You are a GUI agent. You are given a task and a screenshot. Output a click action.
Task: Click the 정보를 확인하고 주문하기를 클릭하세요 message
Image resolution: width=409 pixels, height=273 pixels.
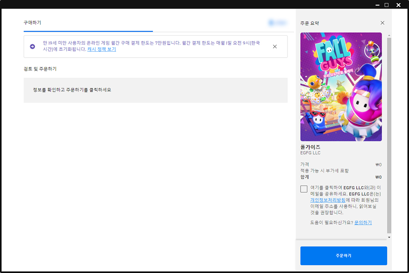tap(72, 90)
